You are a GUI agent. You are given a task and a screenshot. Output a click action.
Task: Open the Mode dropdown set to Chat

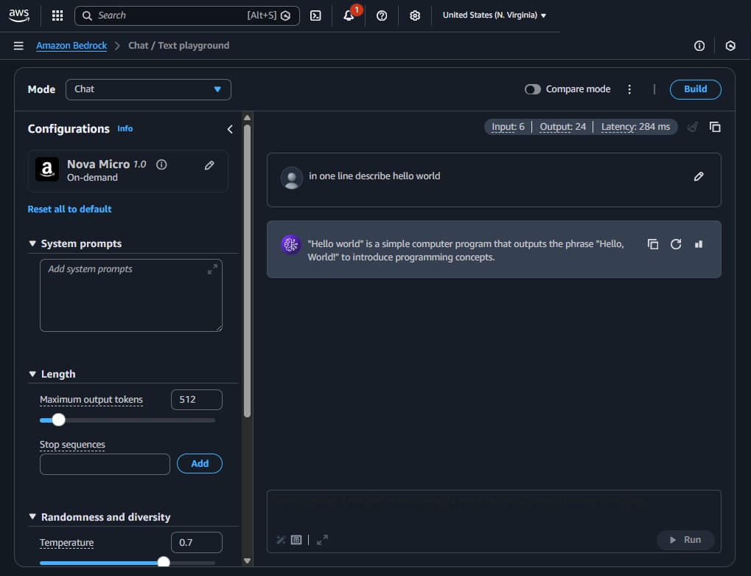click(148, 89)
